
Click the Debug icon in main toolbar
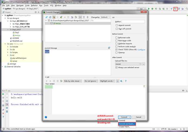[152, 9]
